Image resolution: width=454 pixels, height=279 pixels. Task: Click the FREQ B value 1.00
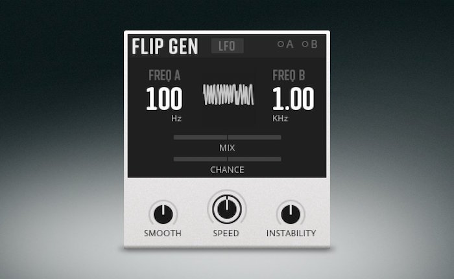[293, 99]
